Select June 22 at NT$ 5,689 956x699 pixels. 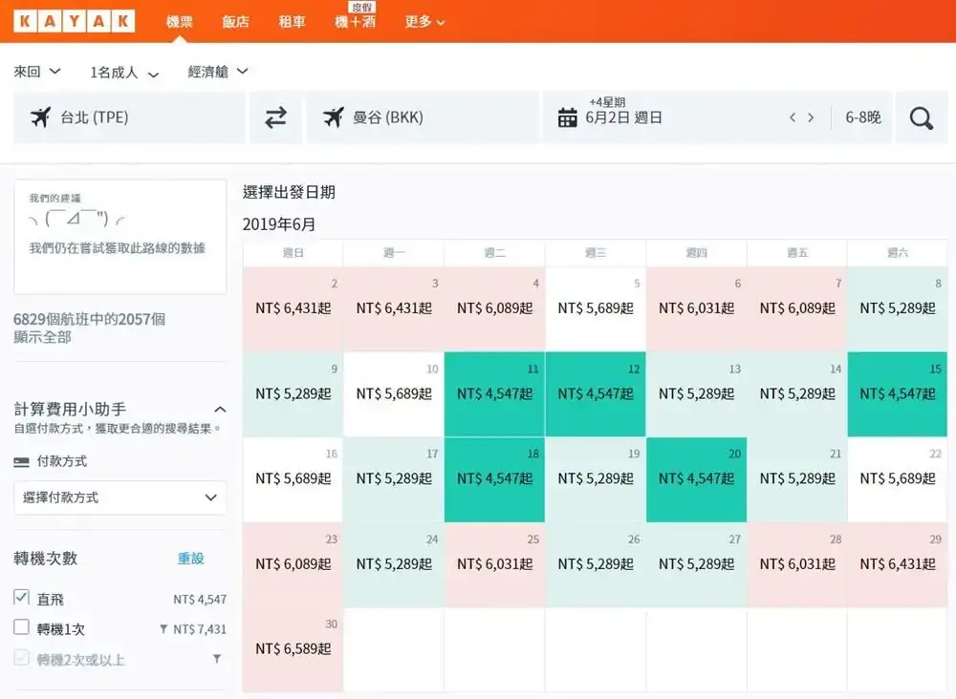pos(898,479)
